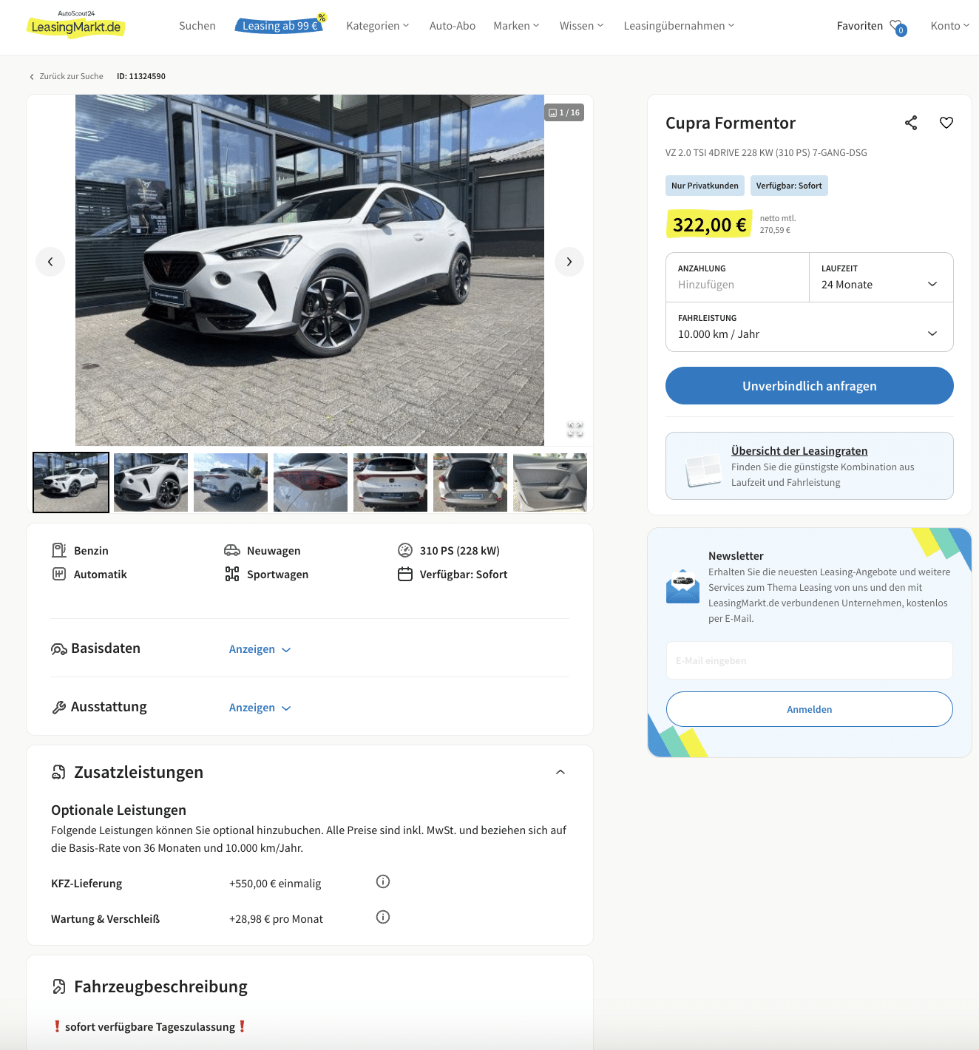Open the Favoriten heart icon in header

coord(898,27)
